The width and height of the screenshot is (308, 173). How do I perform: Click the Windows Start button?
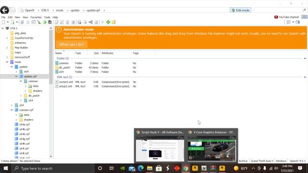[x=5, y=168]
